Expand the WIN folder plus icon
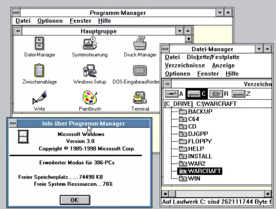The width and height of the screenshot is (276, 209). coord(183,178)
